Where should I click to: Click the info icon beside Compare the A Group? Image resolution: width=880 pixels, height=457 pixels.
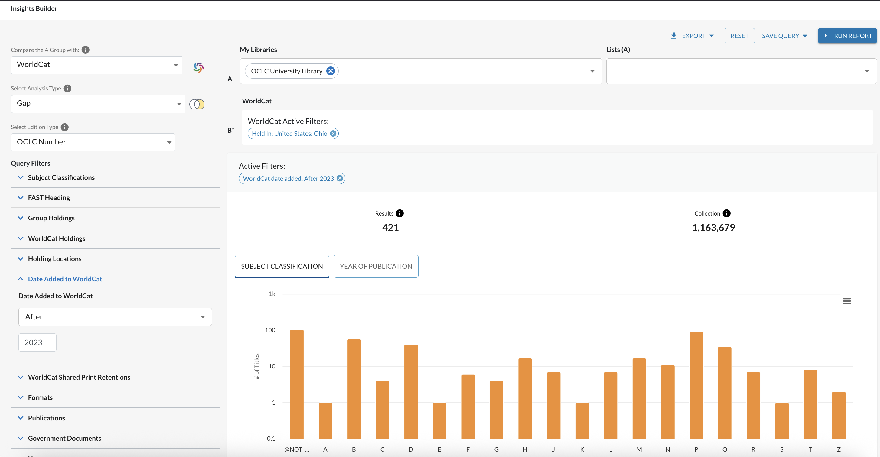pos(85,50)
